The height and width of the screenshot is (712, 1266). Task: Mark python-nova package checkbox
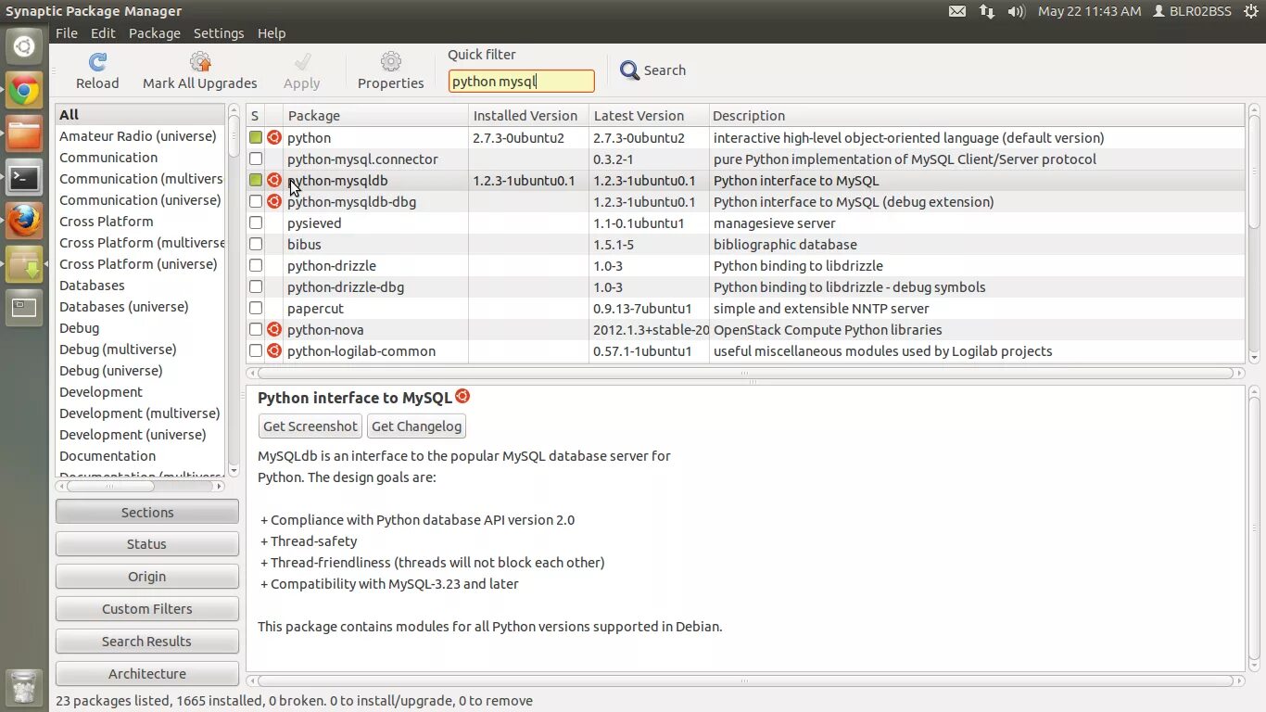click(x=256, y=329)
